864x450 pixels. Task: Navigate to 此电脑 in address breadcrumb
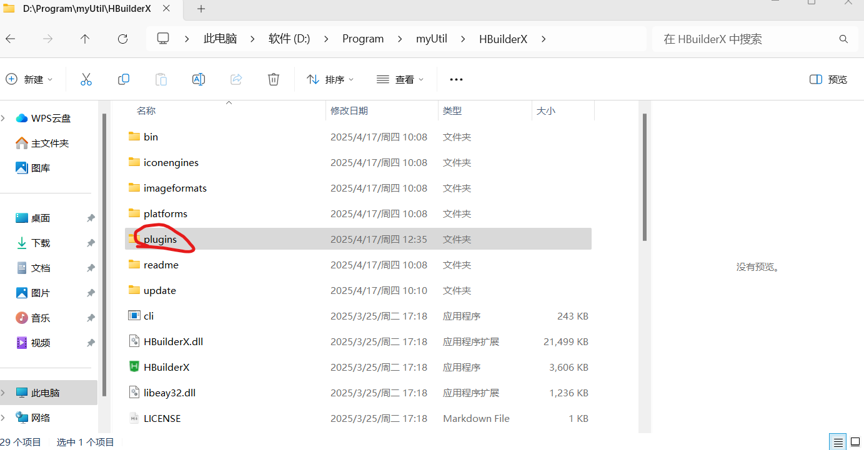220,39
